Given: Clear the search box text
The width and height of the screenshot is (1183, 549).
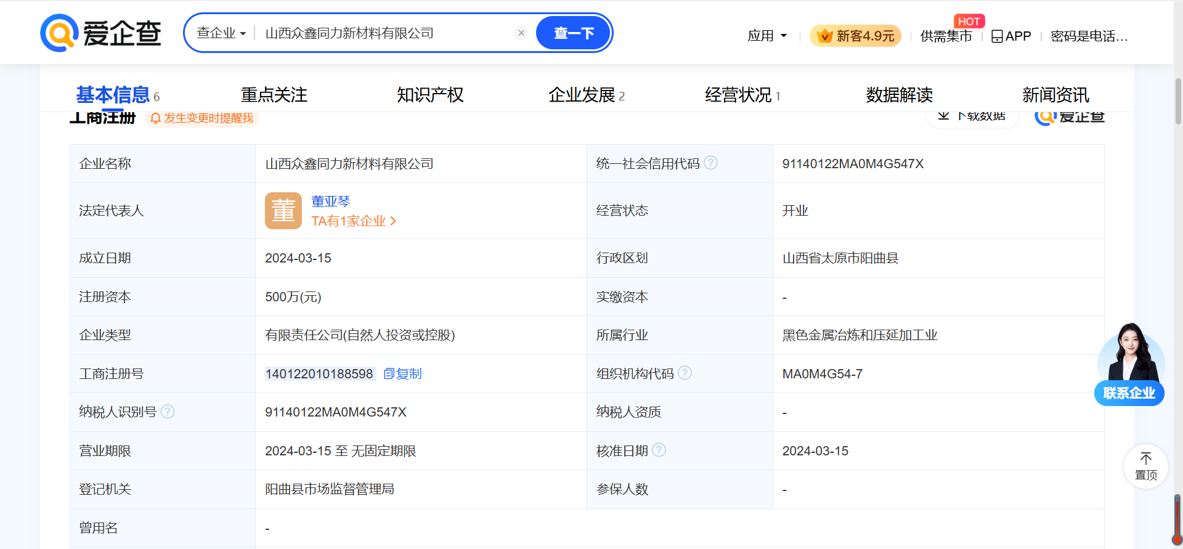Looking at the screenshot, I should point(521,33).
